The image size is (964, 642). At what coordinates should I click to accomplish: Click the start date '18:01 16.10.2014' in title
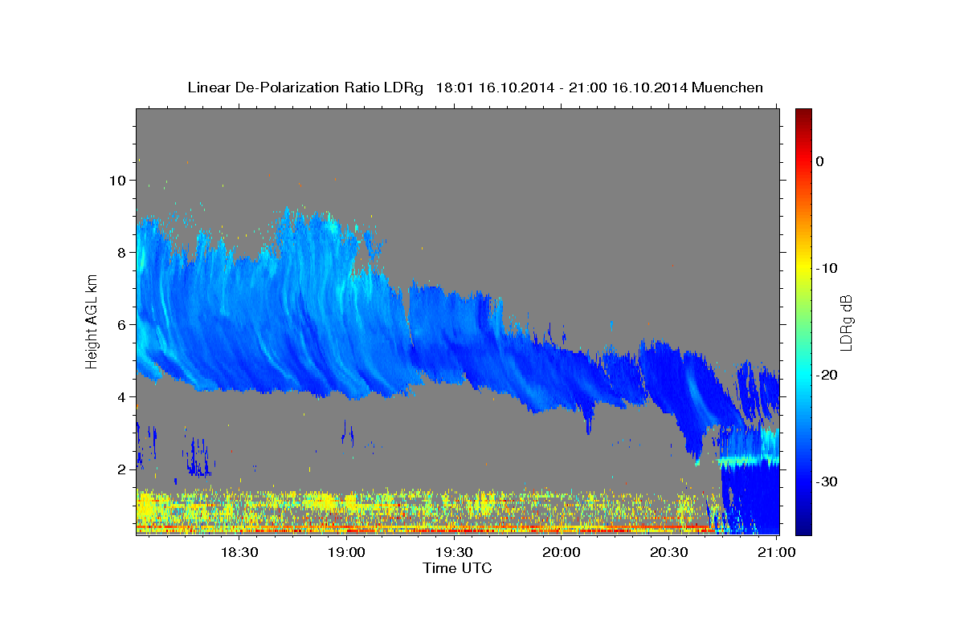click(495, 87)
